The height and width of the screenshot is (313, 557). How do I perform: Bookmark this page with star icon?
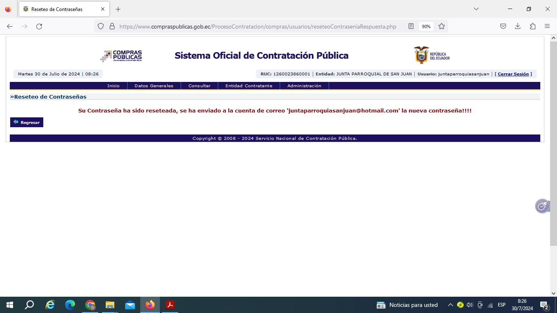(x=442, y=26)
